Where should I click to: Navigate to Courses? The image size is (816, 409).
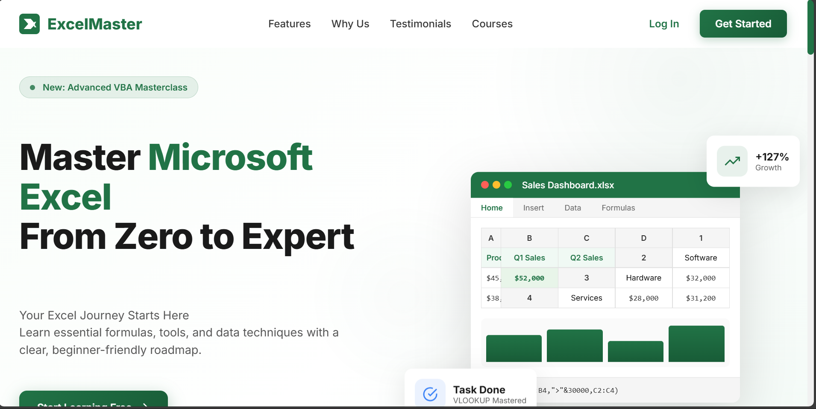point(492,24)
